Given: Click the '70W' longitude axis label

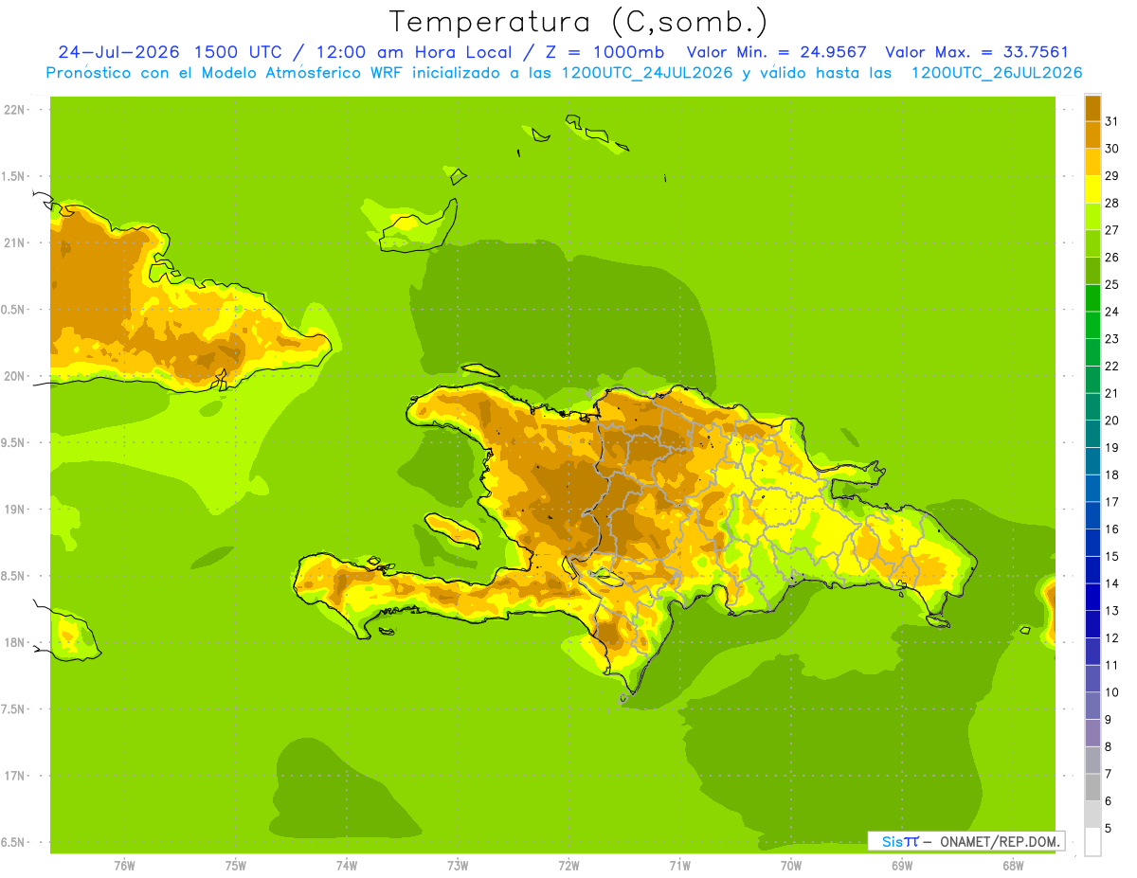Looking at the screenshot, I should point(790,865).
